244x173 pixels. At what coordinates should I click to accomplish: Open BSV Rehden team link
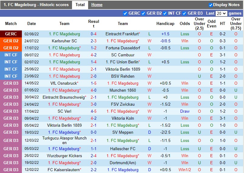[x=123, y=76]
